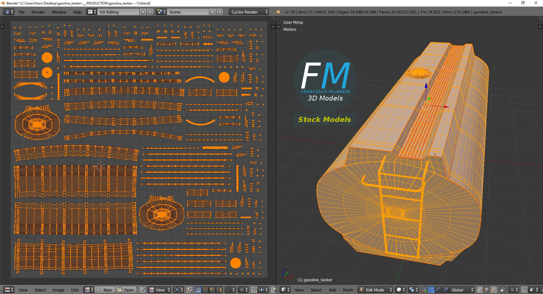Delete the current scene
The height and width of the screenshot is (294, 543).
pyautogui.click(x=220, y=12)
